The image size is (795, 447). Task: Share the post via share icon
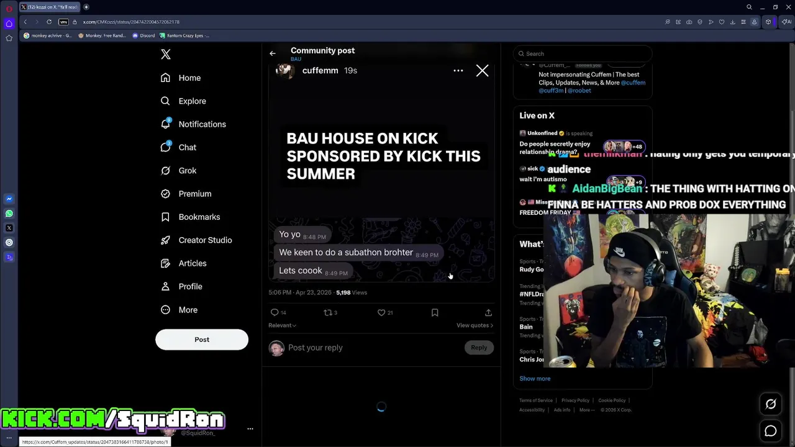tap(488, 312)
